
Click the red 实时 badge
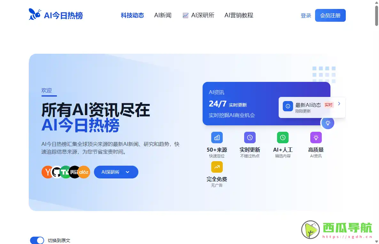tap(329, 105)
